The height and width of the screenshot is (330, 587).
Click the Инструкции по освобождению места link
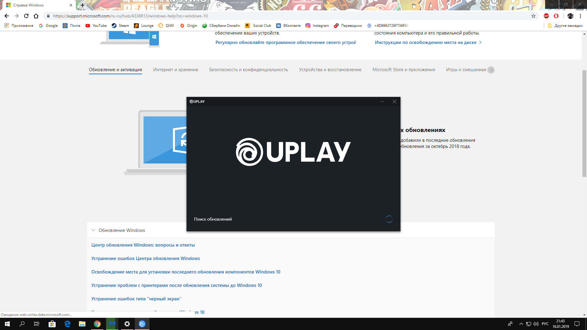[425, 42]
